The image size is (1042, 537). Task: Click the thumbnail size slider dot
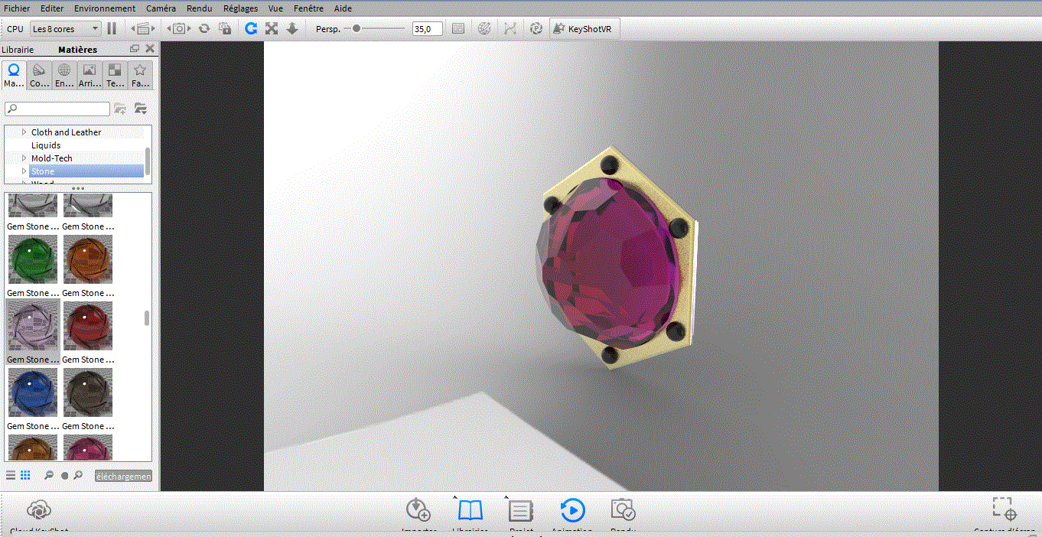(x=65, y=476)
